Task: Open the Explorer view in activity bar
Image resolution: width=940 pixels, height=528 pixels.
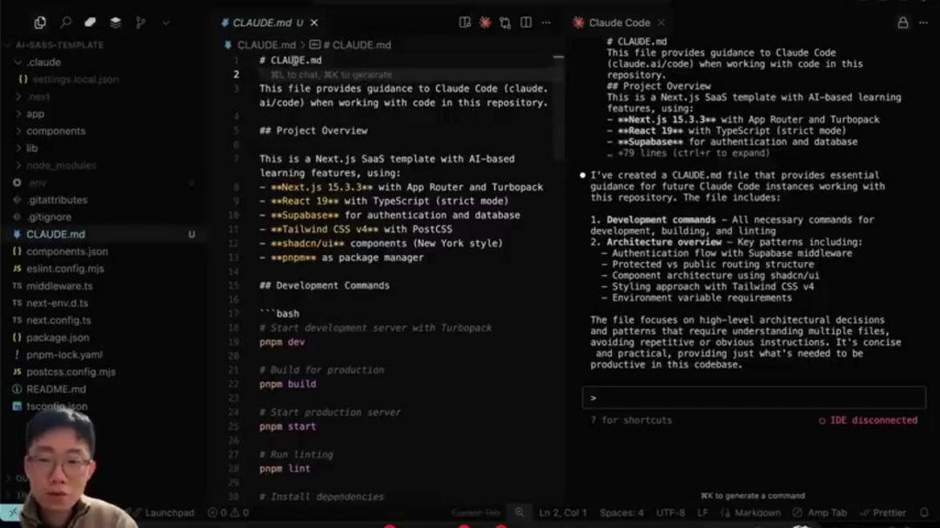Action: (x=40, y=23)
